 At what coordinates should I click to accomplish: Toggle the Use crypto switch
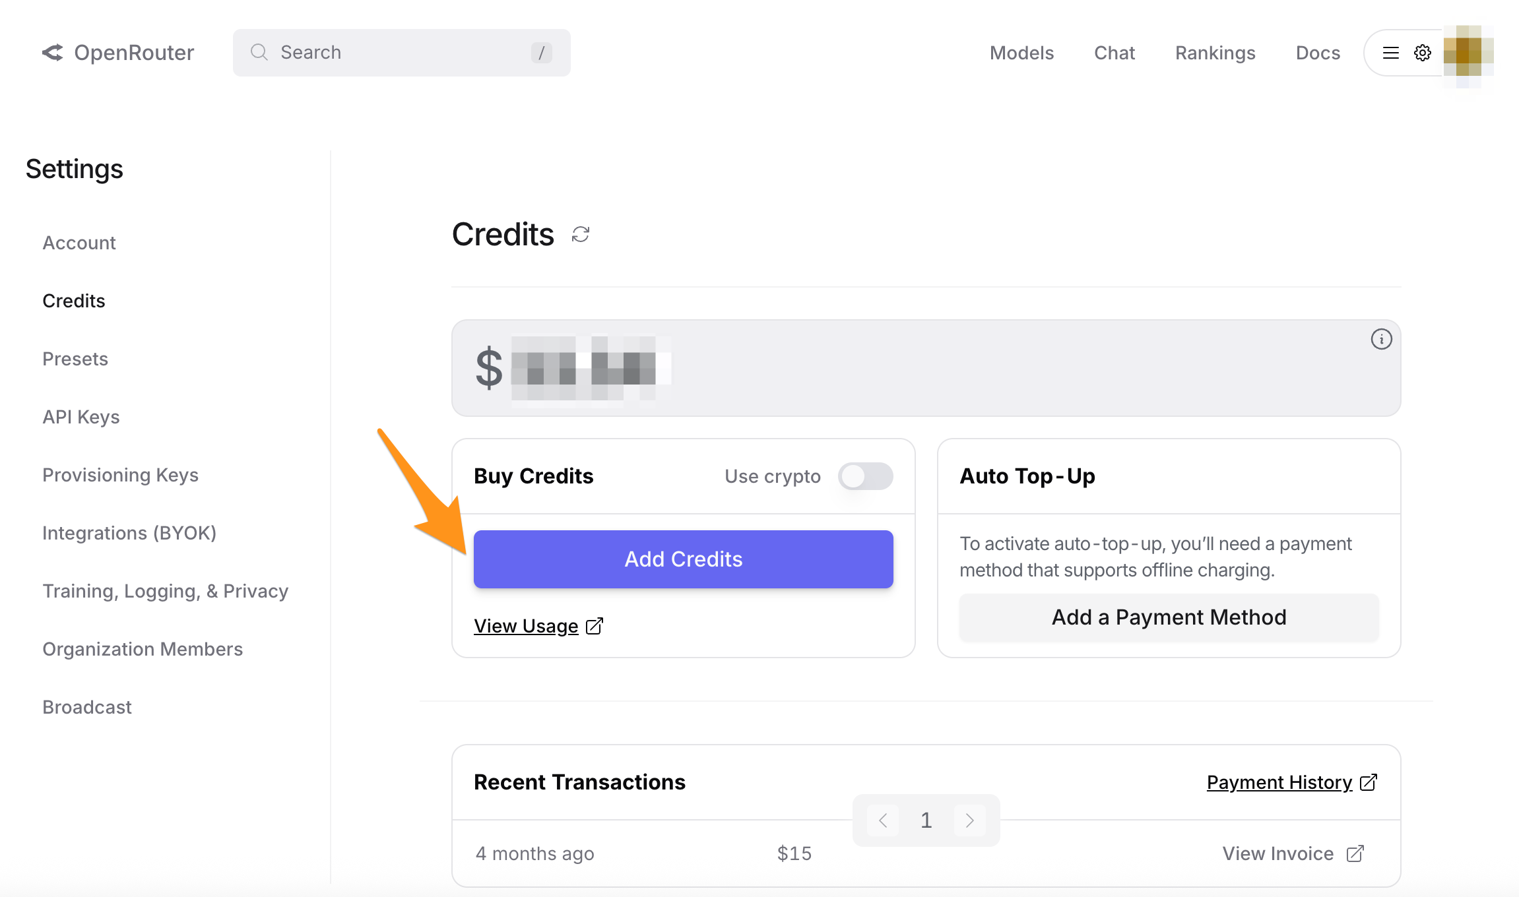865,476
